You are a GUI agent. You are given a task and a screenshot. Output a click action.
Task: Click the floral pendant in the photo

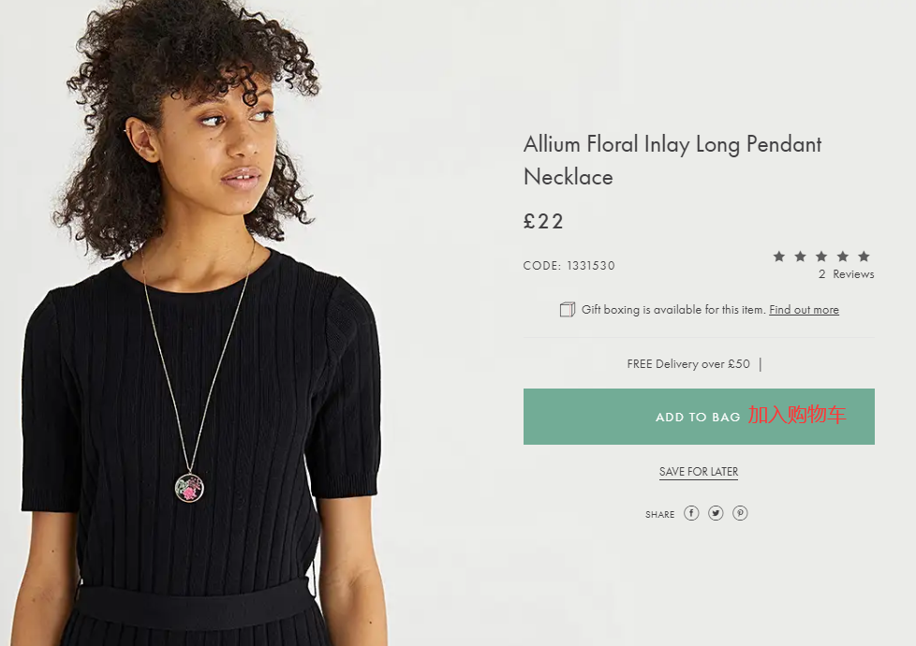coord(189,488)
